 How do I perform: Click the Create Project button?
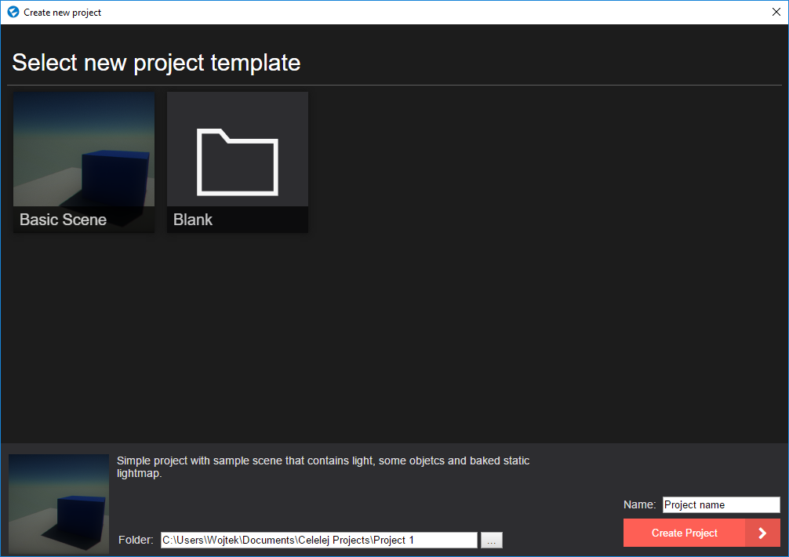(701, 533)
